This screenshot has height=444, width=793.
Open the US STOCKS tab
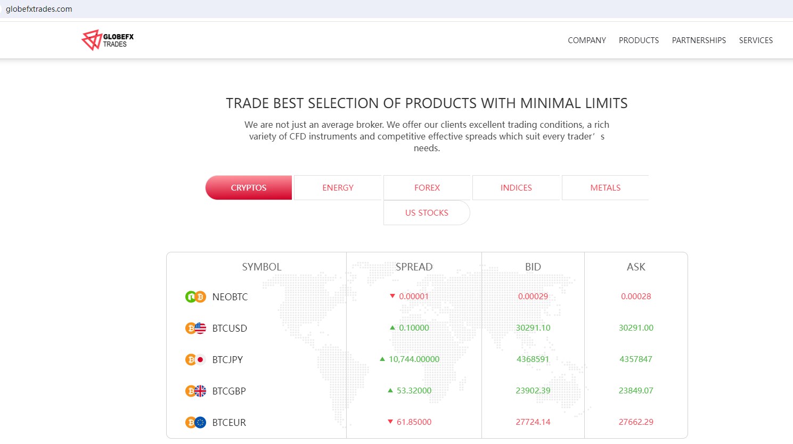[x=427, y=213]
